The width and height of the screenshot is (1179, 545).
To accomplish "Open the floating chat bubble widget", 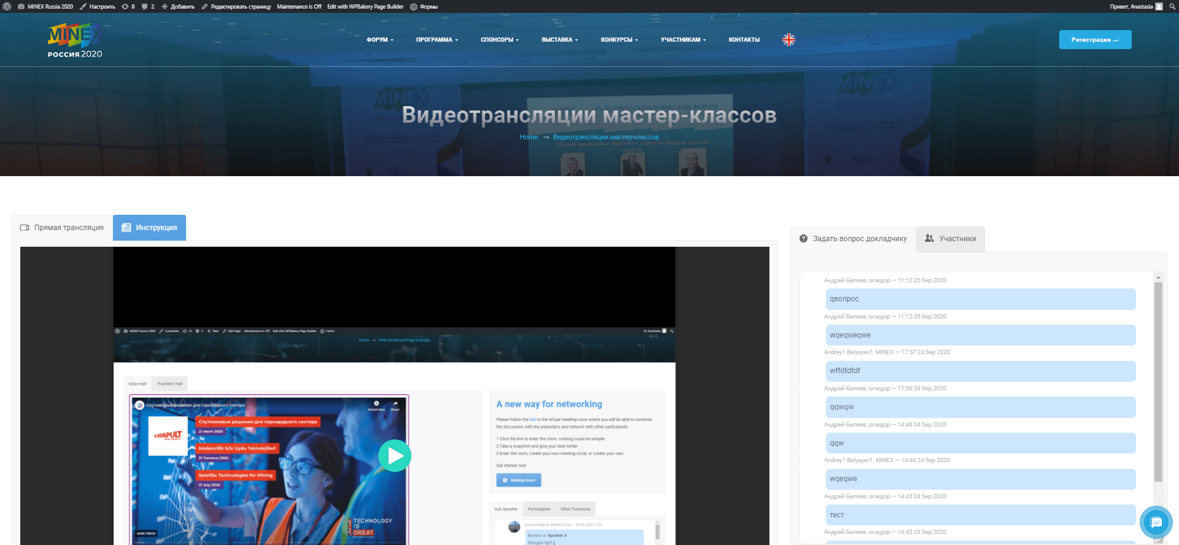I will [1156, 522].
